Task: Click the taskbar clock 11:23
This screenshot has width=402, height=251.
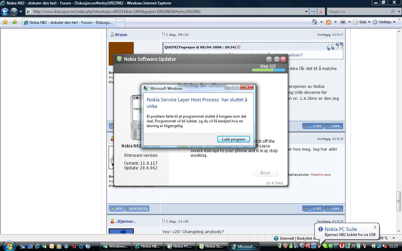Action: point(393,246)
